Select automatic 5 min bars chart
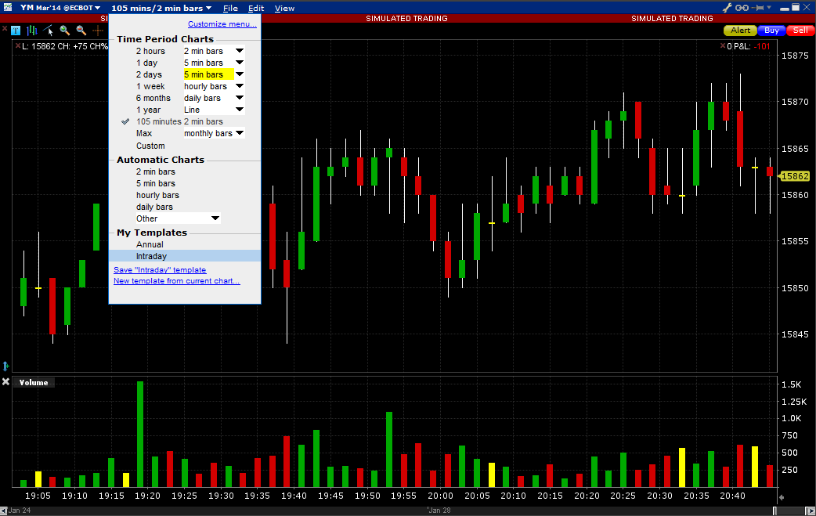816x516 pixels. coord(156,183)
